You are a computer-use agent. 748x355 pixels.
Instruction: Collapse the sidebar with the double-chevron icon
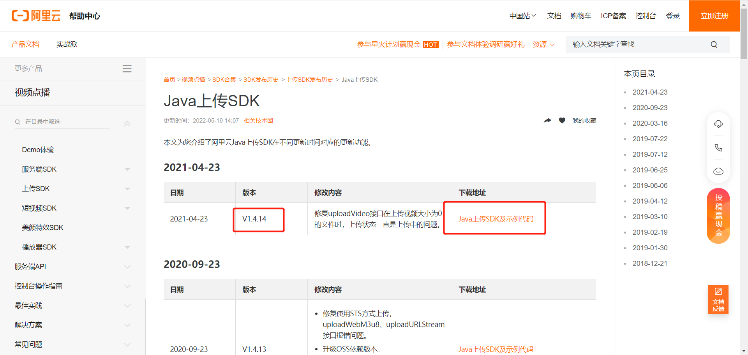click(127, 124)
